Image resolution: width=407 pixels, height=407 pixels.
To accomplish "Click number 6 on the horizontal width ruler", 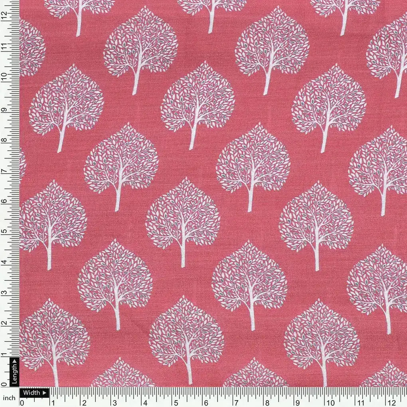I will (x=206, y=403).
